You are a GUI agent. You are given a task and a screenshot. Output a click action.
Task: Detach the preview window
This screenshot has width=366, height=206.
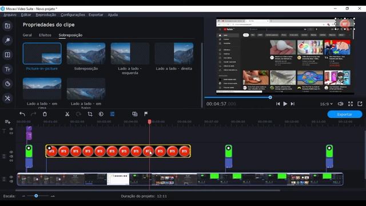tap(360, 104)
